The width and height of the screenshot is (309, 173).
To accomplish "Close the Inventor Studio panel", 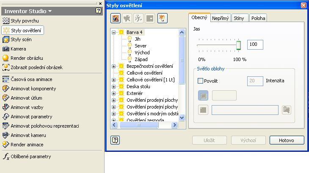I will tap(100, 3).
